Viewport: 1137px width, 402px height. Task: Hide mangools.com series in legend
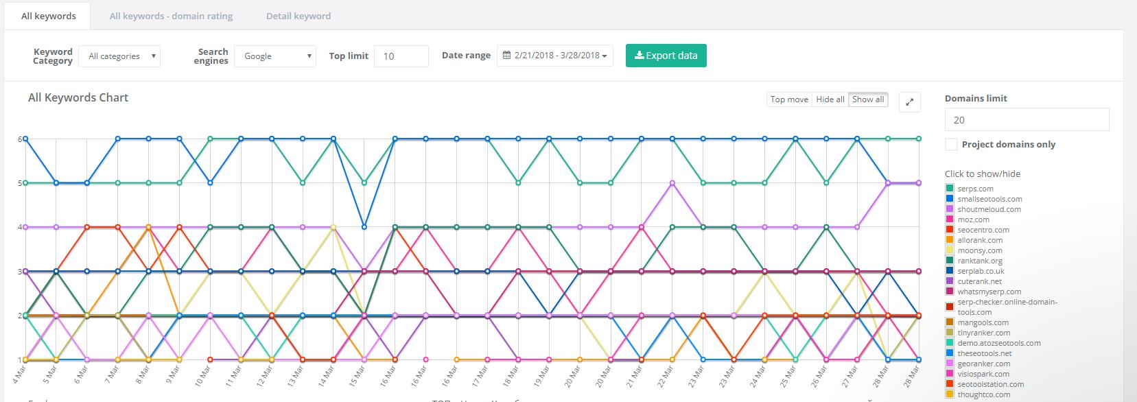pyautogui.click(x=977, y=322)
